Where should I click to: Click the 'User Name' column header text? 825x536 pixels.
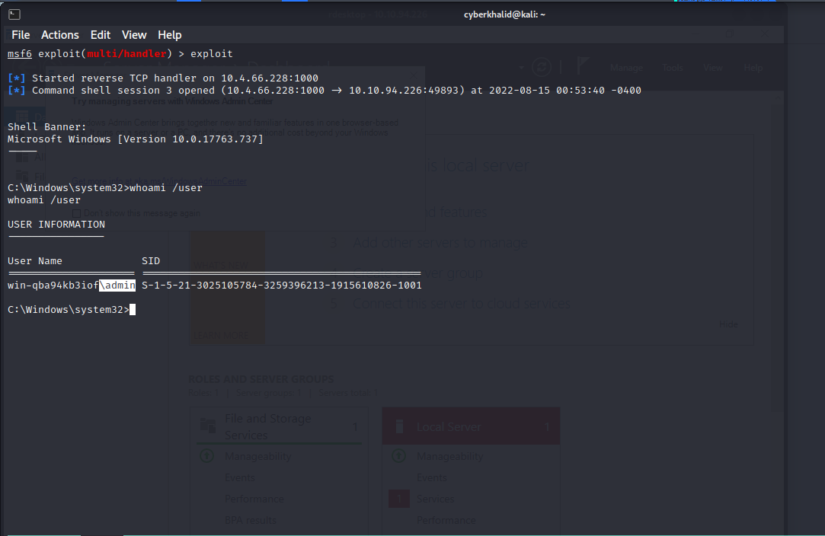[x=35, y=261]
